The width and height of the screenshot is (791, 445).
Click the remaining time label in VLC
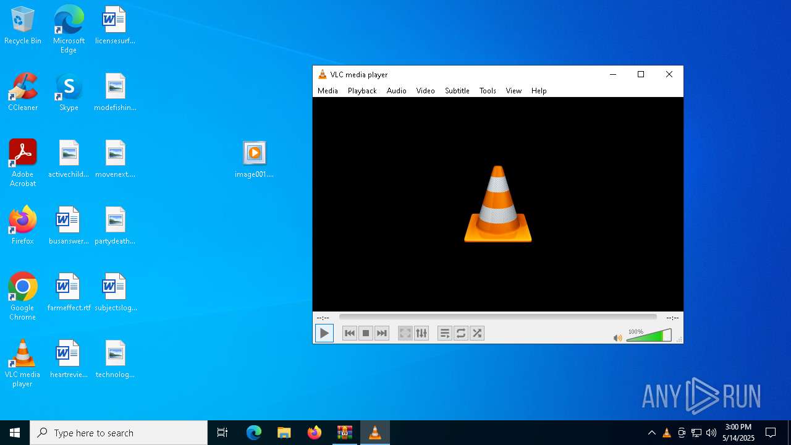672,318
